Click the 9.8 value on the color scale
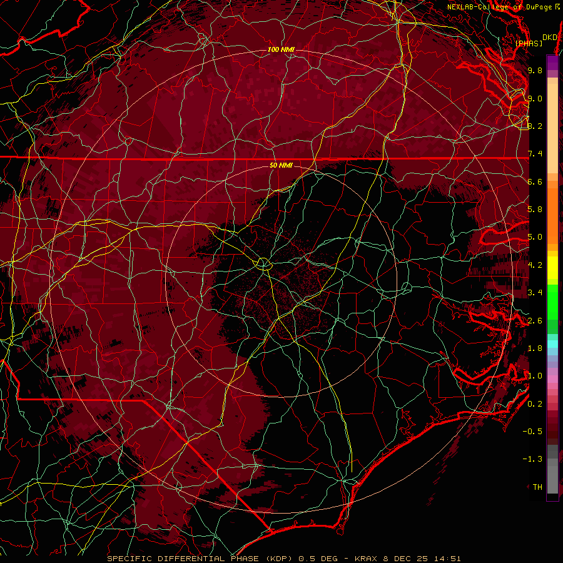This screenshot has height=563, width=563. (535, 70)
